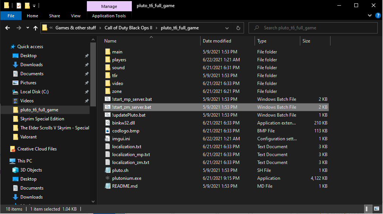
Task: Open the View ribbon tab
Action: point(76,16)
